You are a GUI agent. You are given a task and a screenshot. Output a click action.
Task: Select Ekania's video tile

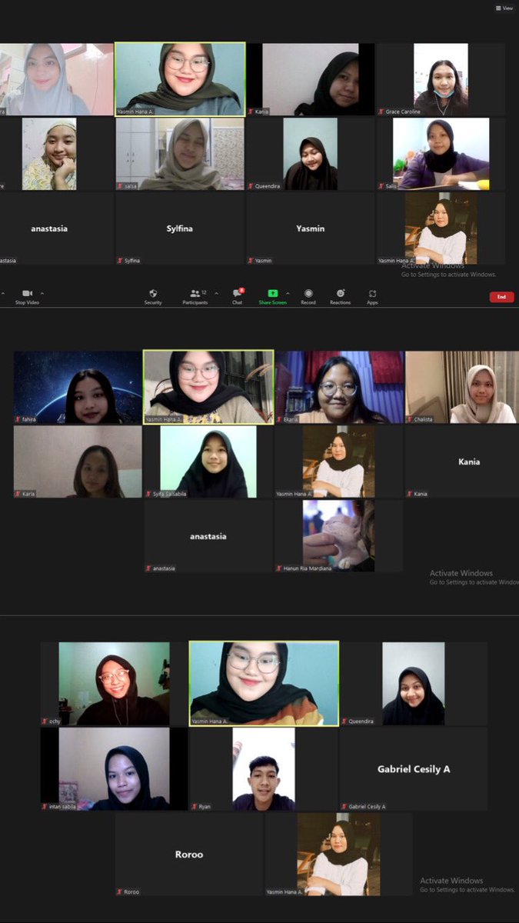(340, 388)
